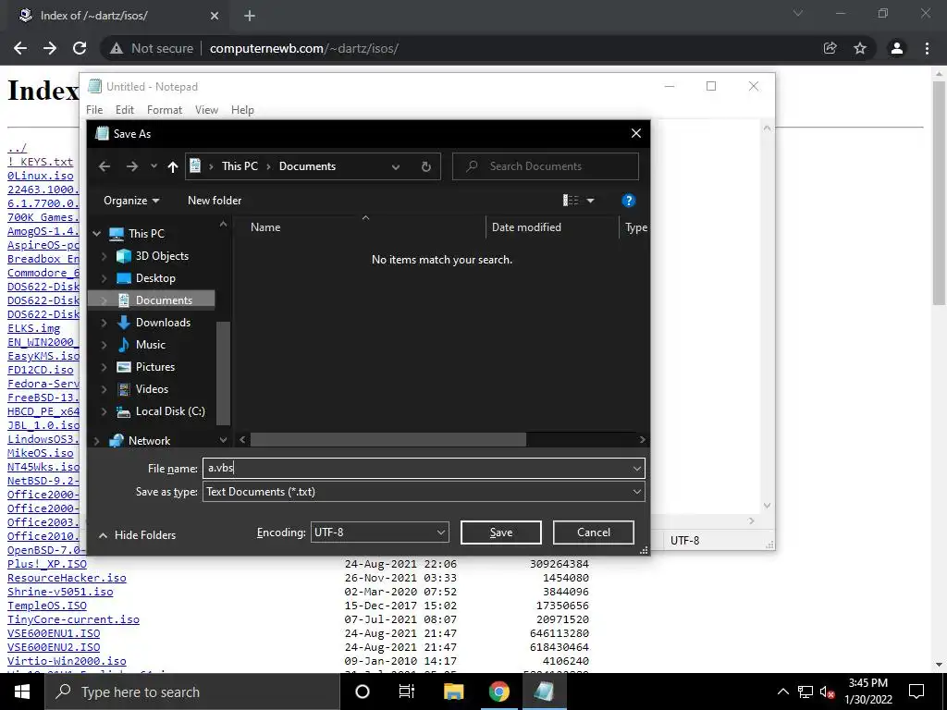Viewport: 947px width, 710px height.
Task: Expand the Network tree node
Action: [96, 441]
